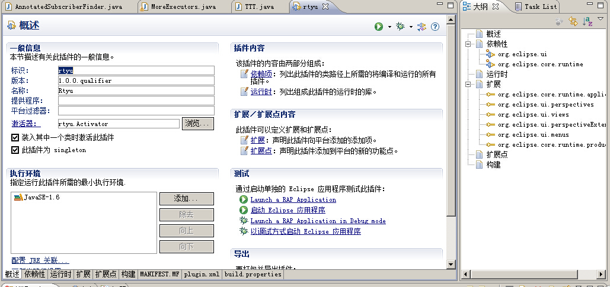Click the 名称 field containing Rtyu
610x287 pixels.
pos(136,91)
